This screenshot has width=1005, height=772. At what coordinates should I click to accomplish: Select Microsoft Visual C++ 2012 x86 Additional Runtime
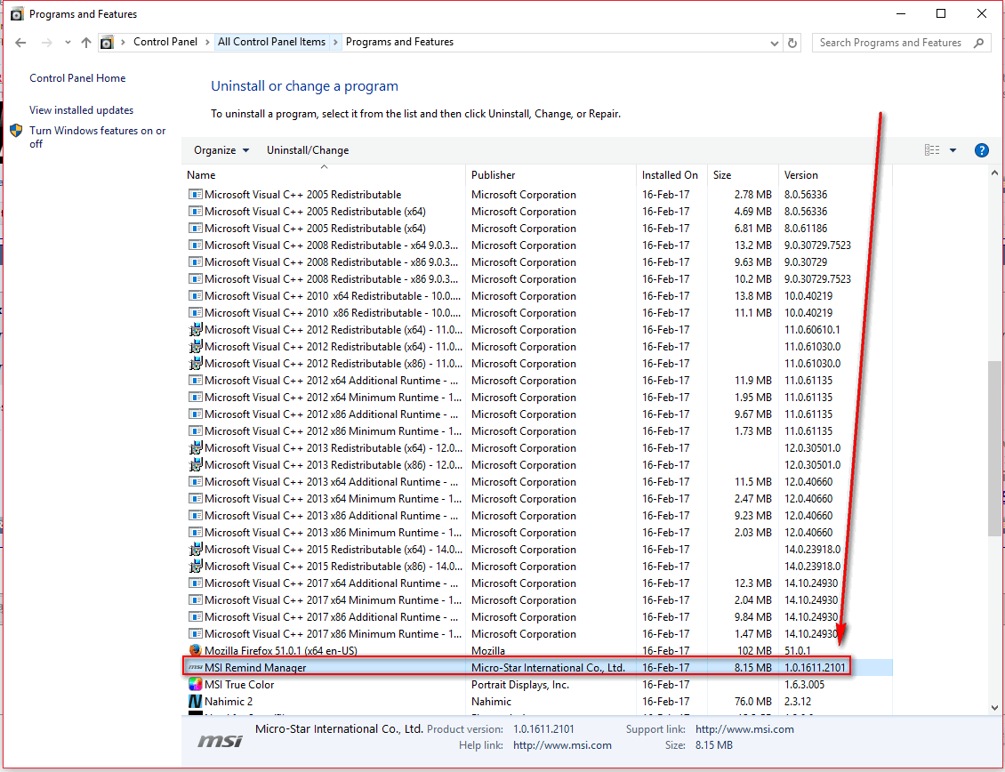tap(537, 414)
